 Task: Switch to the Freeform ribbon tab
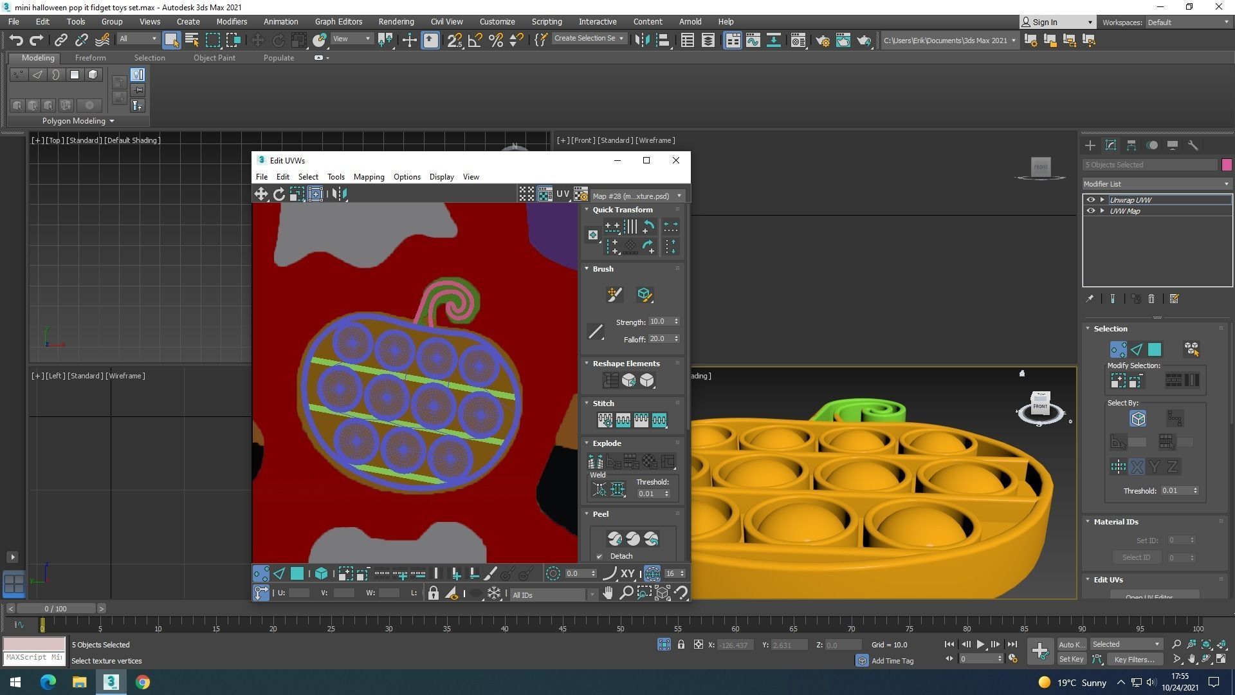[90, 58]
